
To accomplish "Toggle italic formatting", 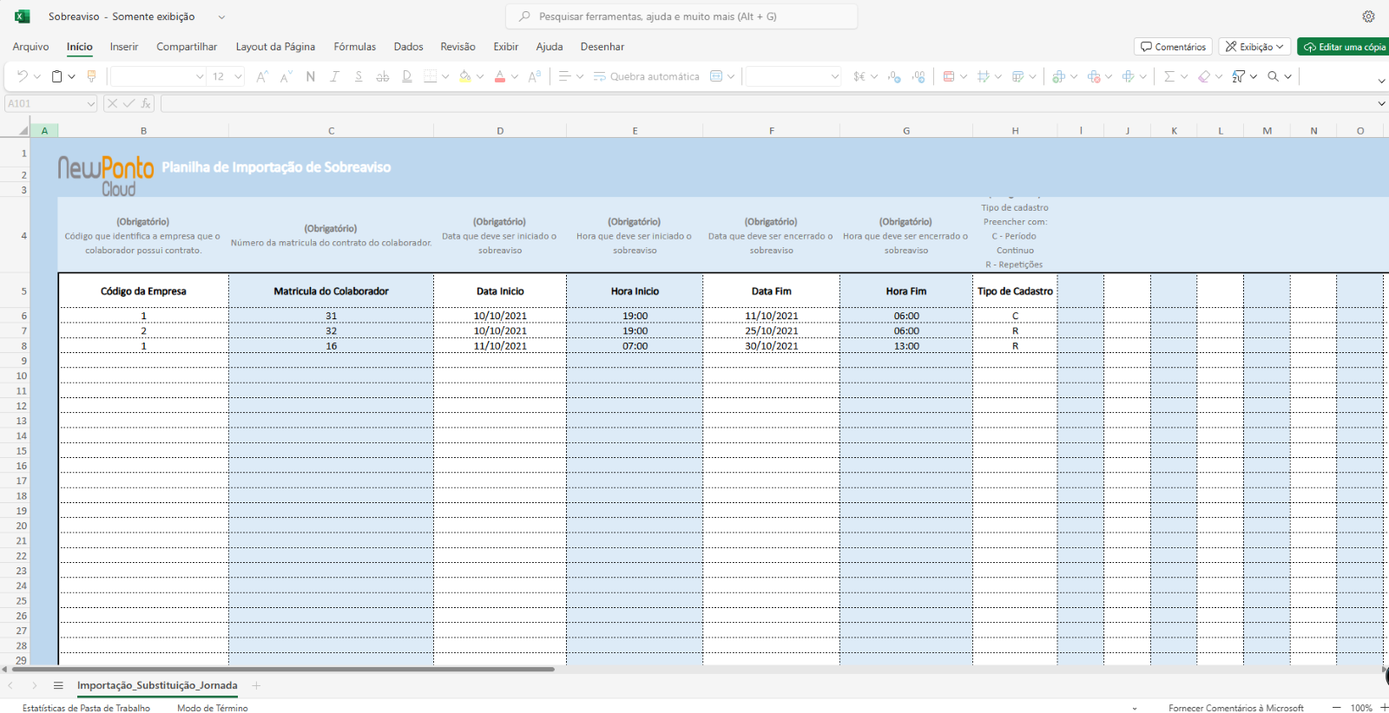I will (x=334, y=76).
